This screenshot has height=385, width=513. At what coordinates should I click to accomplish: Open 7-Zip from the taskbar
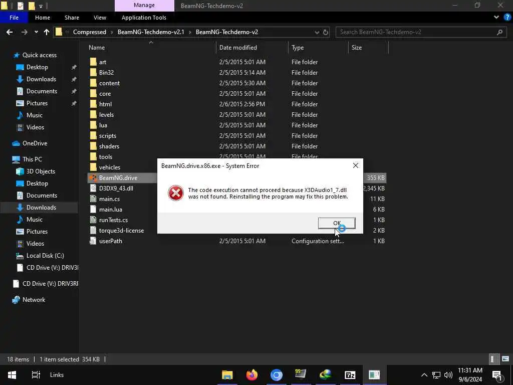[350, 375]
